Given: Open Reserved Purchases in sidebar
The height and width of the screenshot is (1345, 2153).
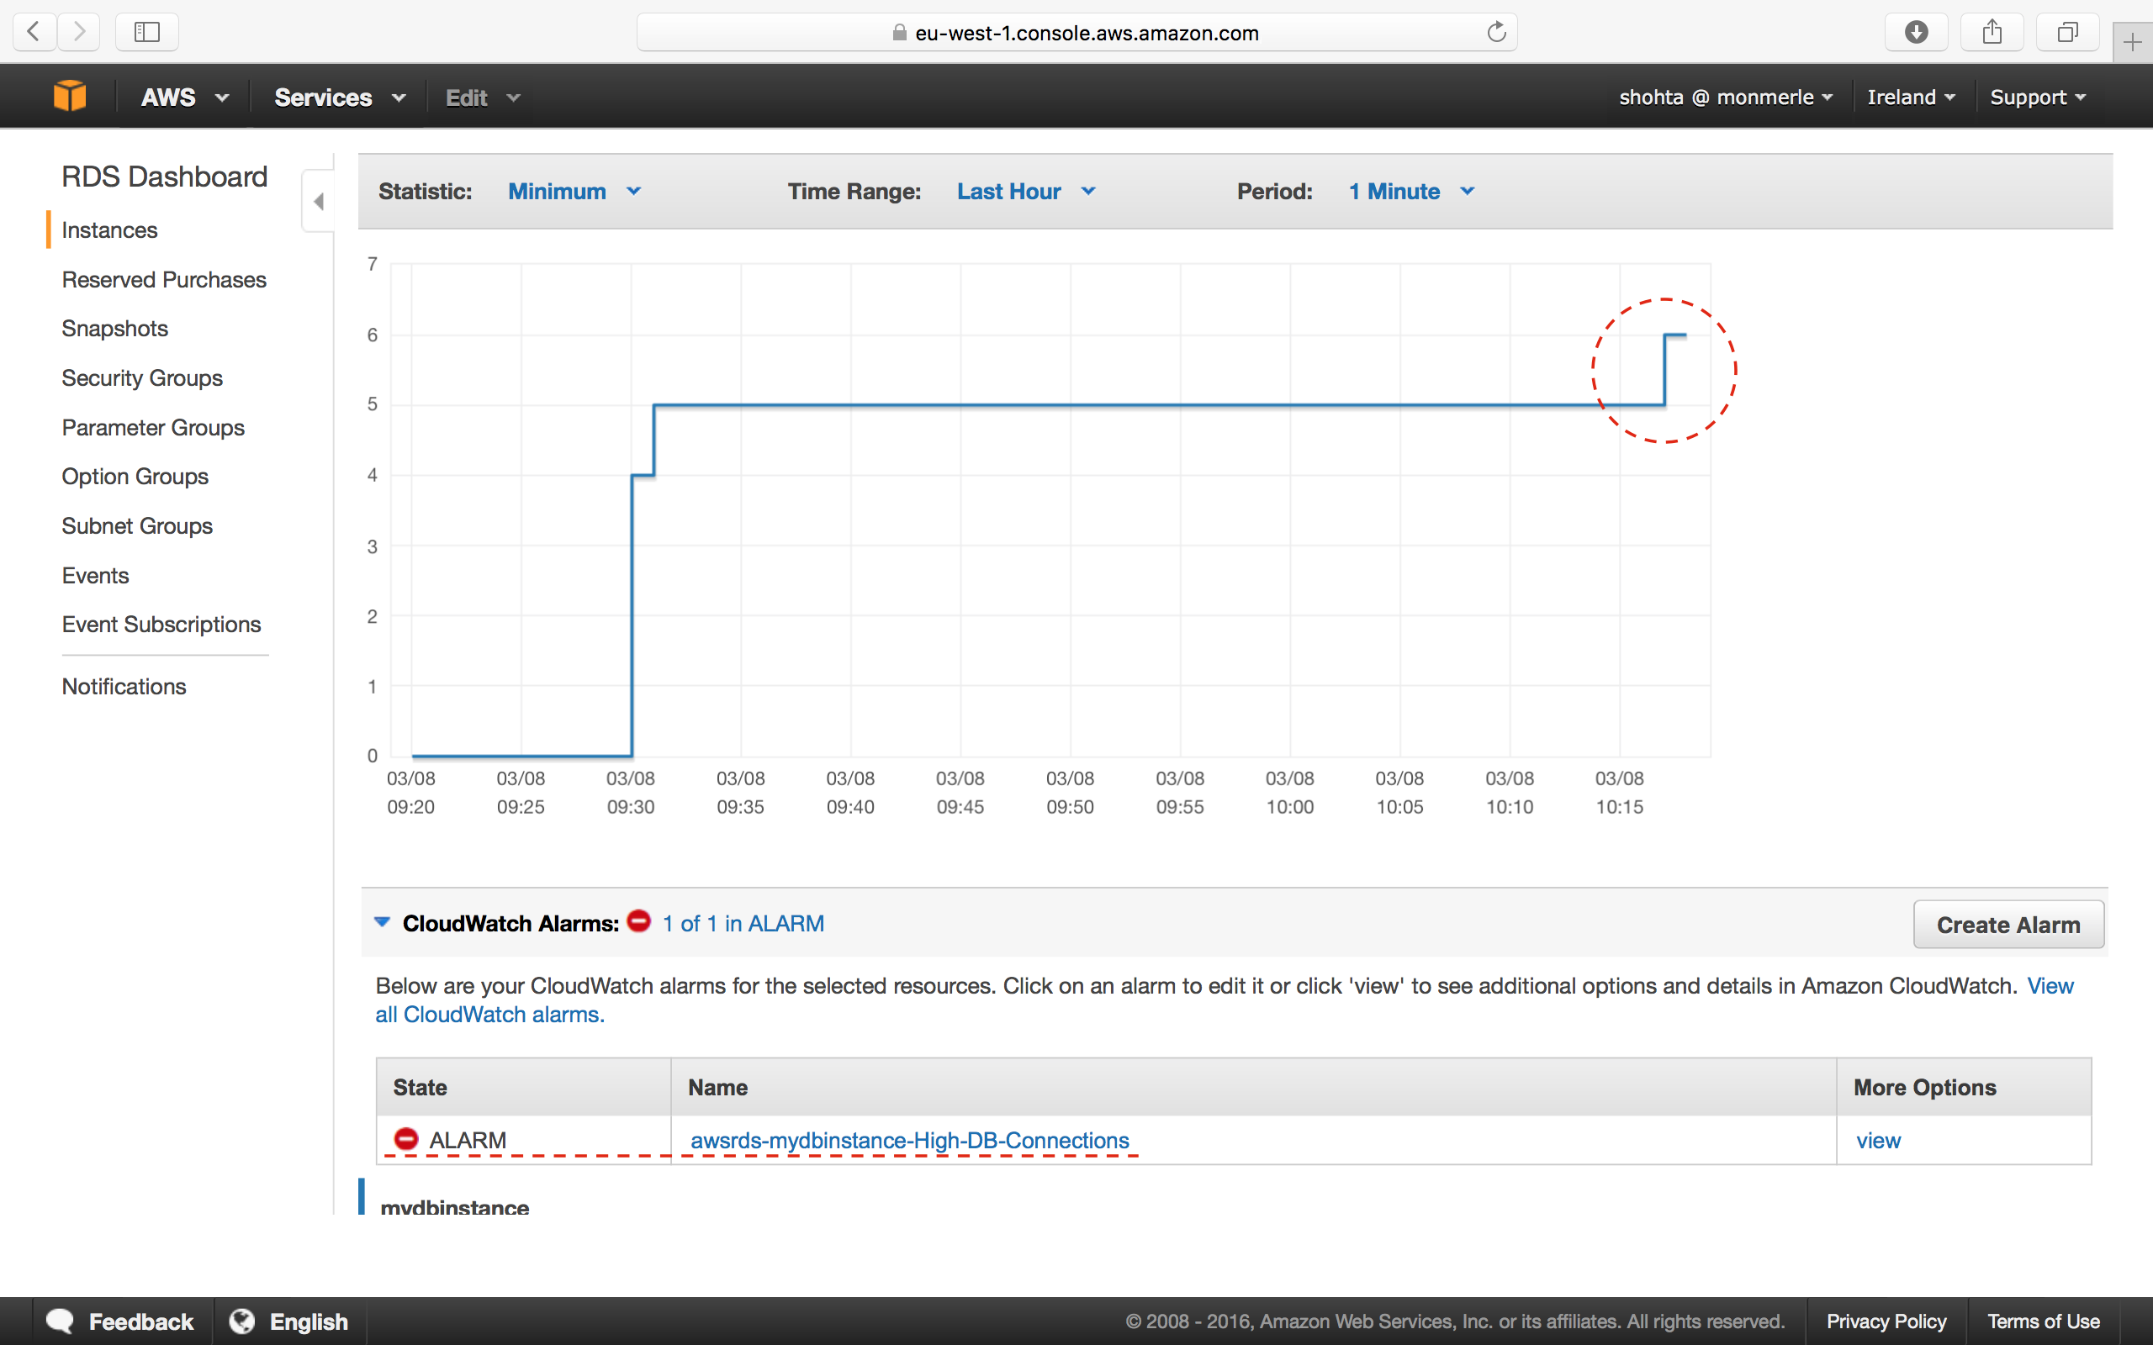Looking at the screenshot, I should tap(164, 279).
